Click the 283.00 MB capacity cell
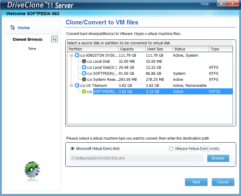 (127, 80)
